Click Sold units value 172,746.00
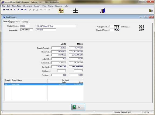Image resolution: width=155 pixels, height=115 pixels. (x=59, y=55)
